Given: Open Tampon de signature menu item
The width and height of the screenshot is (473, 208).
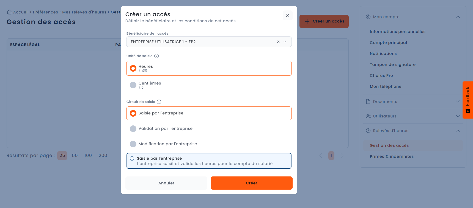Looking at the screenshot, I should click(x=392, y=64).
